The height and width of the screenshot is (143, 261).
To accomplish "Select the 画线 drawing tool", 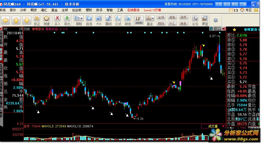I will point(108,21).
